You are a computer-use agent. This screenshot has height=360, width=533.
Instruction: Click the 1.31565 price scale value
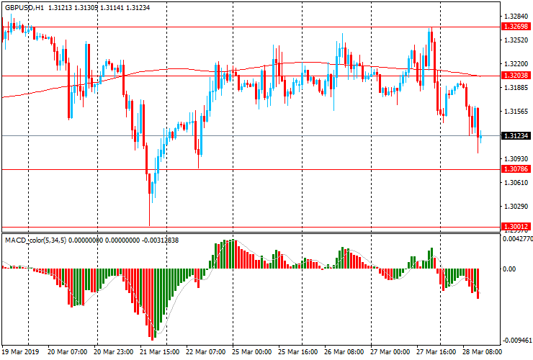[x=515, y=112]
